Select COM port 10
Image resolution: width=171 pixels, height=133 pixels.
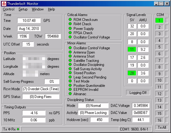(x=159, y=80)
